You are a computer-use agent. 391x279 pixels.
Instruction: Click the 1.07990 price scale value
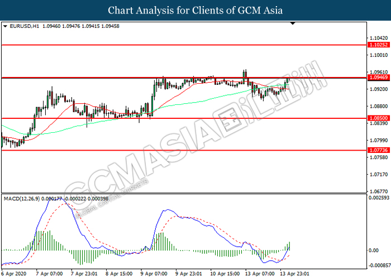(379, 141)
